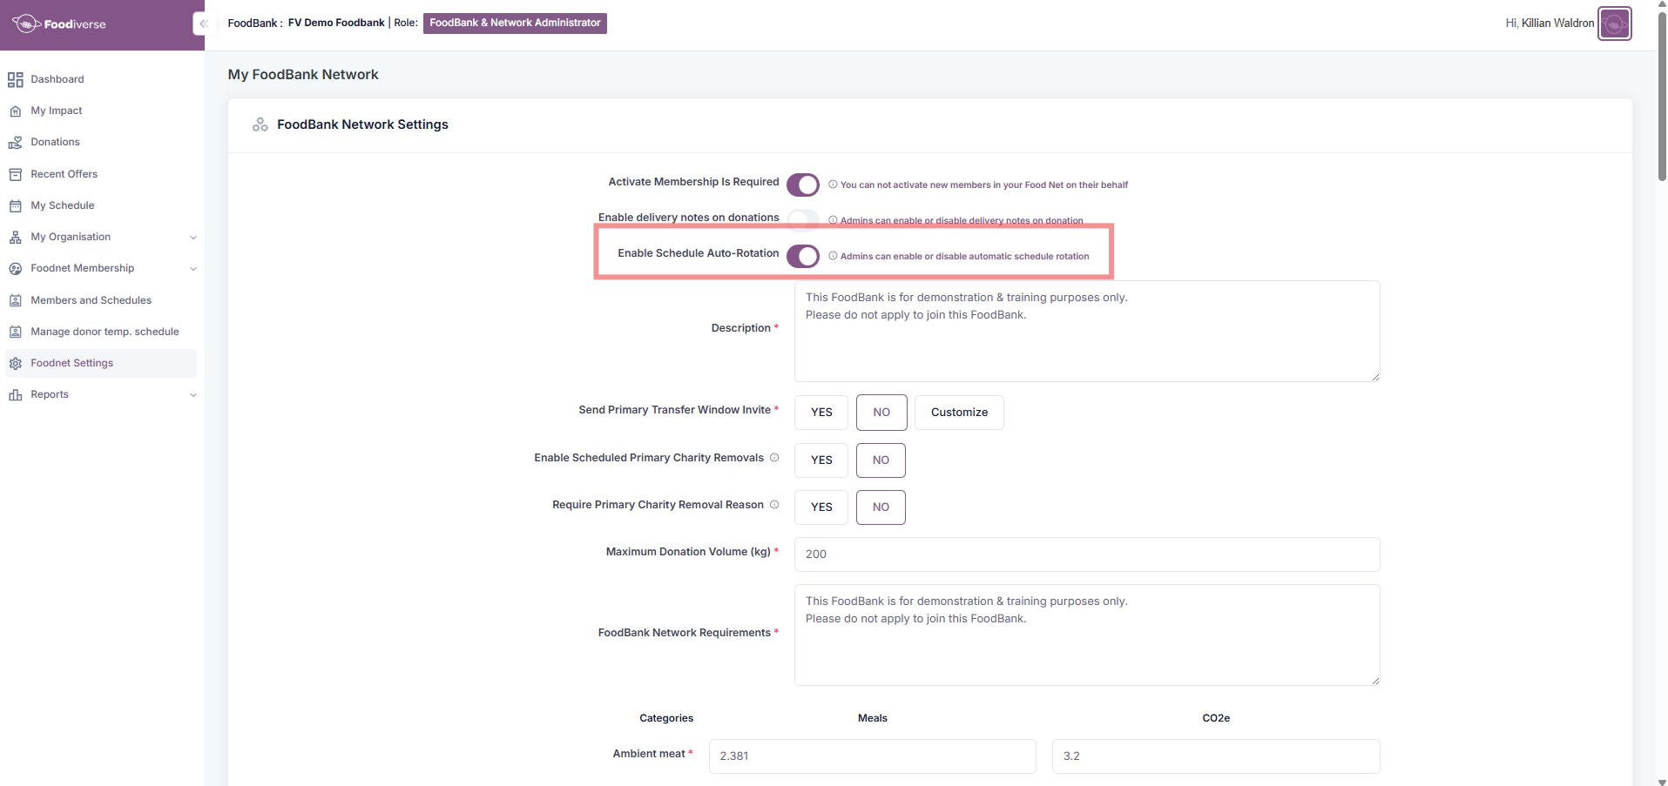
Task: Go to Recent Offers
Action: (64, 174)
